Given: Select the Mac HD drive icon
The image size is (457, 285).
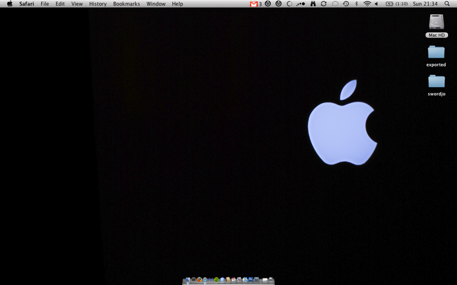Looking at the screenshot, I should point(436,22).
